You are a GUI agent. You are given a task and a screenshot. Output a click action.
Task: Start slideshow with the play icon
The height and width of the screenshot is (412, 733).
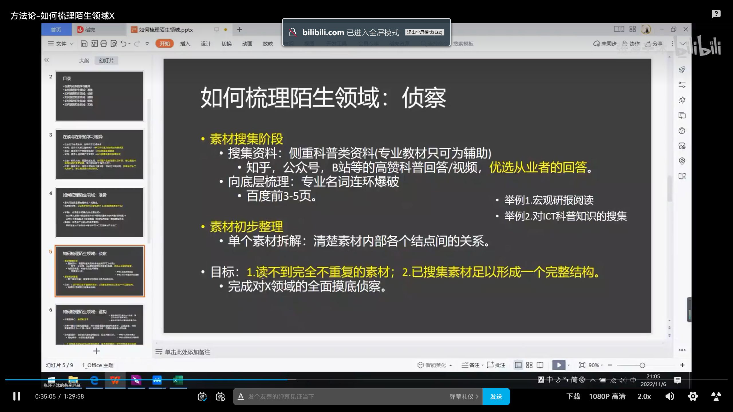pyautogui.click(x=559, y=365)
